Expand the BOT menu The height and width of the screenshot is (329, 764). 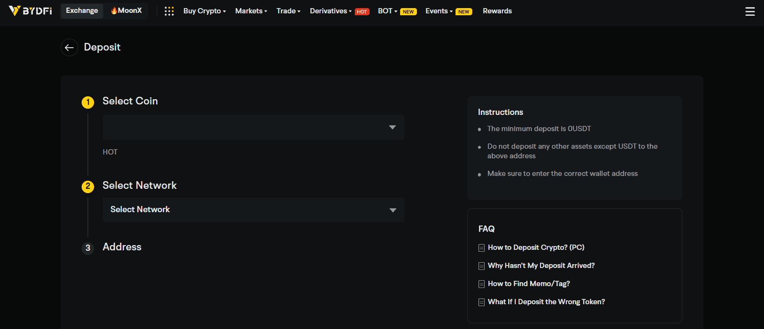388,11
